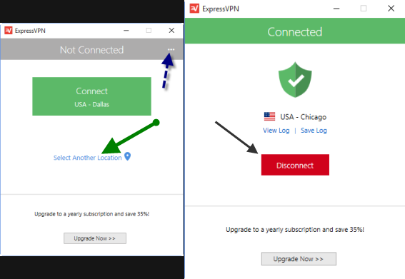Click the Save Log link

pyautogui.click(x=314, y=131)
